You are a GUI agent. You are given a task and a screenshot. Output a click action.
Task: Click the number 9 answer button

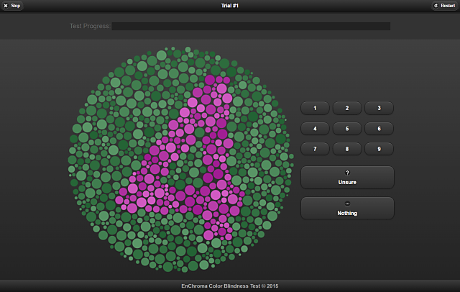[379, 149]
